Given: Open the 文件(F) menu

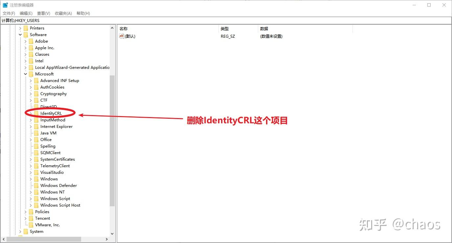Looking at the screenshot, I should click(9, 13).
